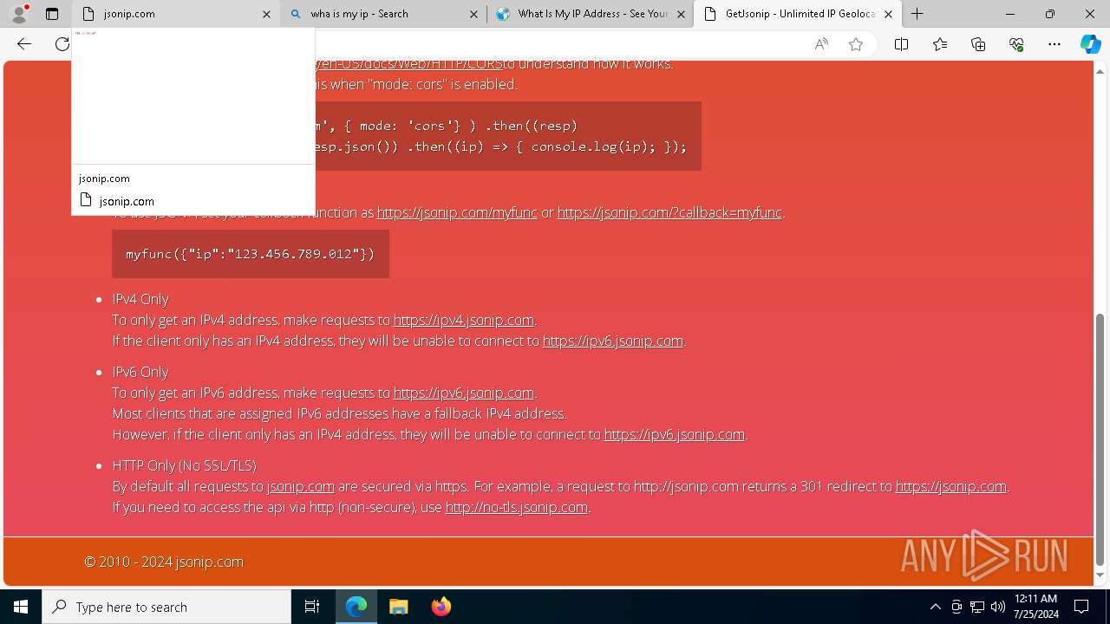This screenshot has height=624, width=1110.
Task: Open jsonip.com link after 'all requests to'
Action: pyautogui.click(x=300, y=486)
